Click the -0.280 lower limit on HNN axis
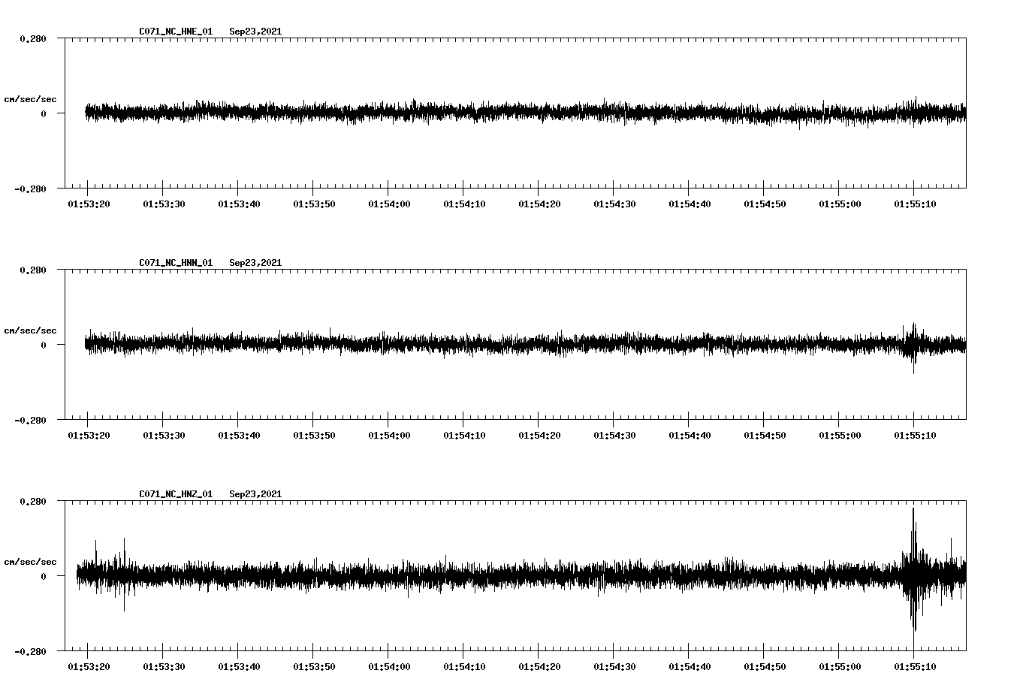1020x694 pixels. [30, 420]
